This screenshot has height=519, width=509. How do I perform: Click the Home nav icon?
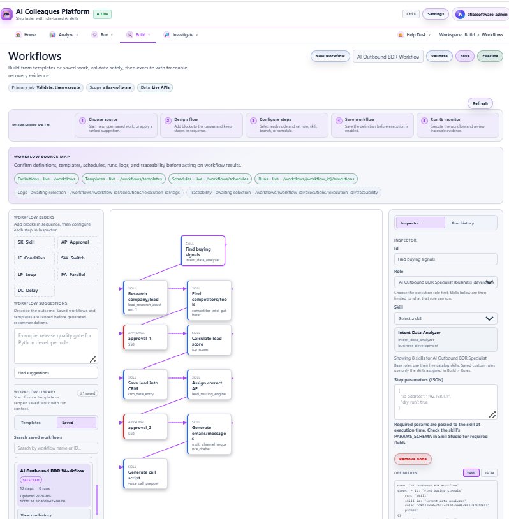pos(18,35)
